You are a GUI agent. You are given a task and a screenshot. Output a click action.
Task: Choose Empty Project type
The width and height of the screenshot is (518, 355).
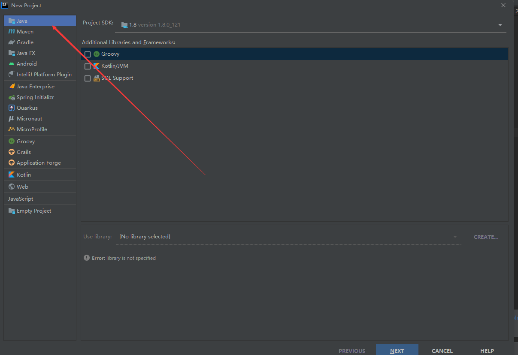point(40,211)
